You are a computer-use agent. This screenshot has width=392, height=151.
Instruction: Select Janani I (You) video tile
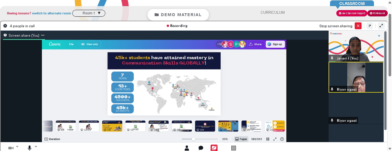(356, 46)
